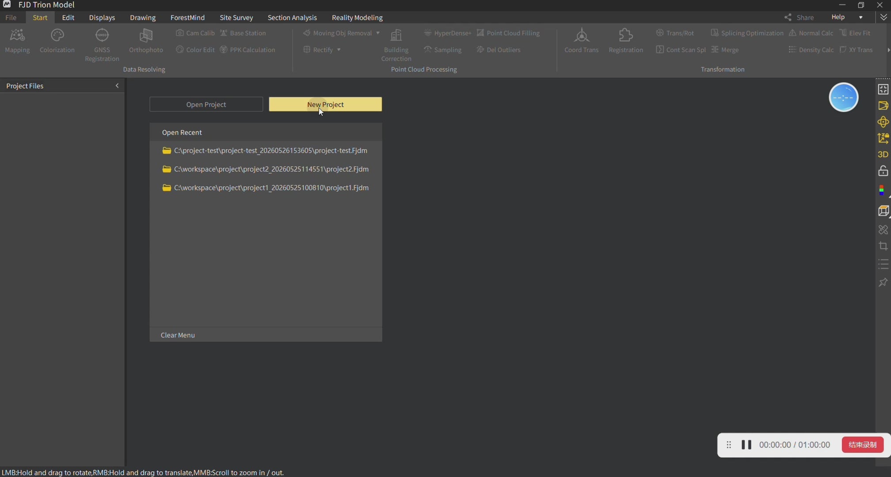
Task: Switch to the Displays tab
Action: pyautogui.click(x=102, y=18)
